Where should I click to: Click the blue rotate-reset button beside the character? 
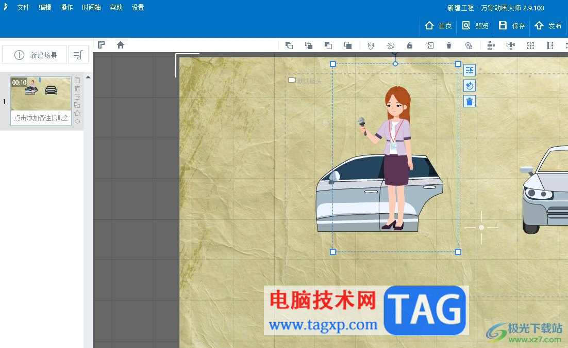(x=469, y=86)
